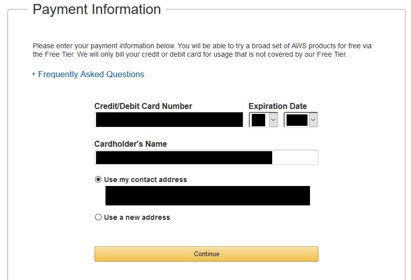Click the Credit/Debit Card Number field
Image resolution: width=411 pixels, height=280 pixels.
tap(169, 120)
